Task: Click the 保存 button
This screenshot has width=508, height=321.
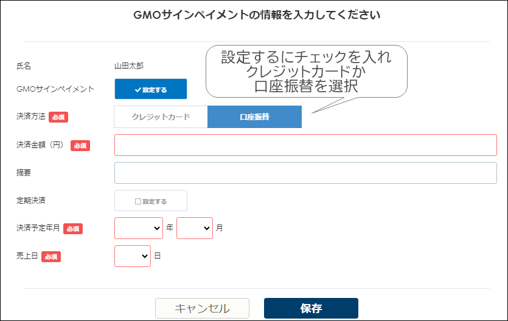Action: (311, 308)
